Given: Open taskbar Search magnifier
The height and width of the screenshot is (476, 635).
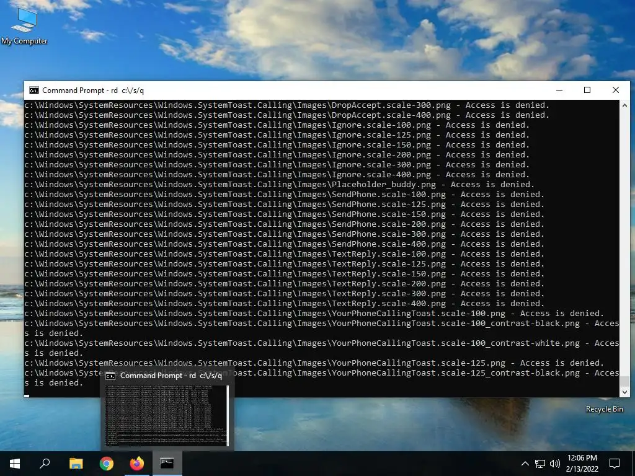Looking at the screenshot, I should click(x=45, y=464).
